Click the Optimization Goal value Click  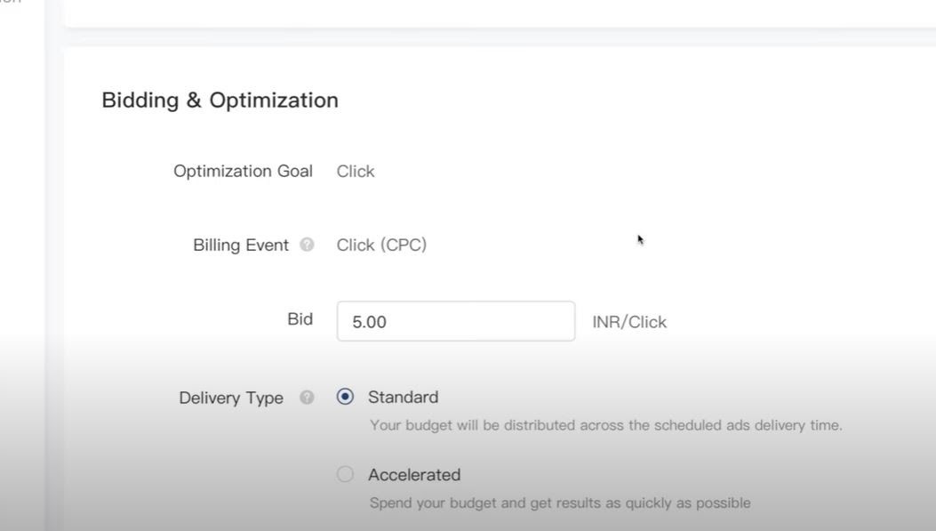pyautogui.click(x=356, y=172)
